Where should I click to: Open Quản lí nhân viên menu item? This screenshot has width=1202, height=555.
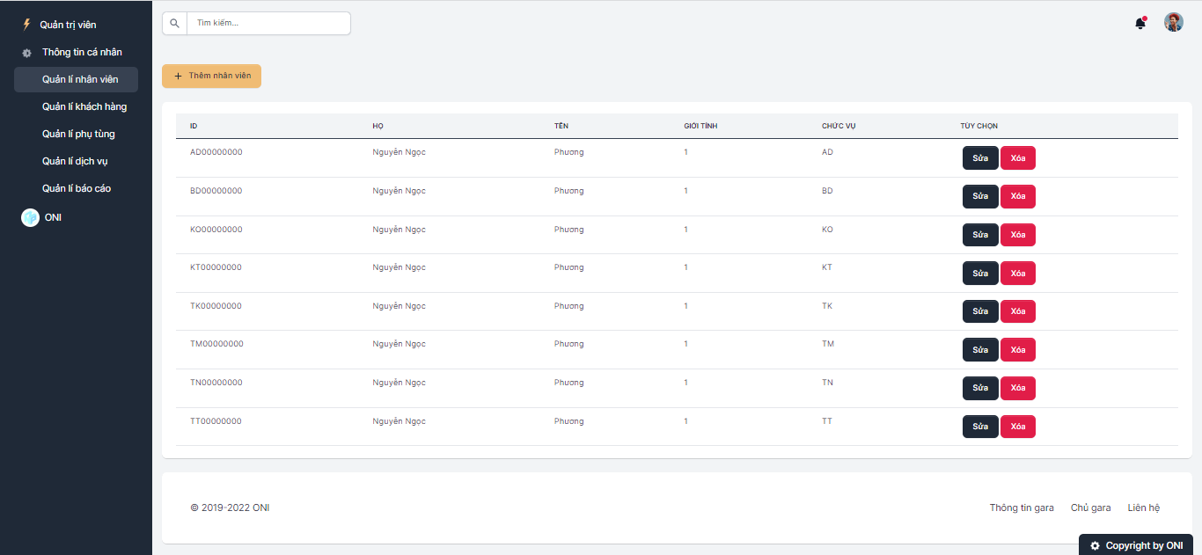pyautogui.click(x=76, y=79)
